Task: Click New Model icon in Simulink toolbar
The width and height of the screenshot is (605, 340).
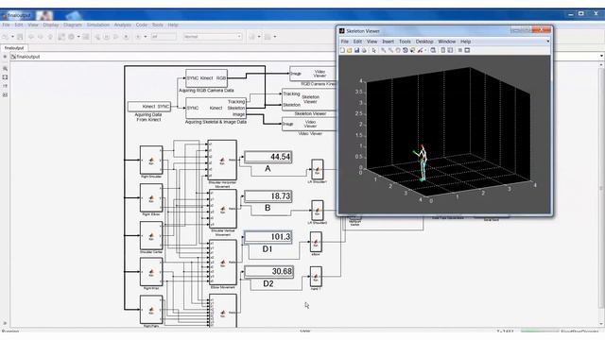Action: point(6,37)
